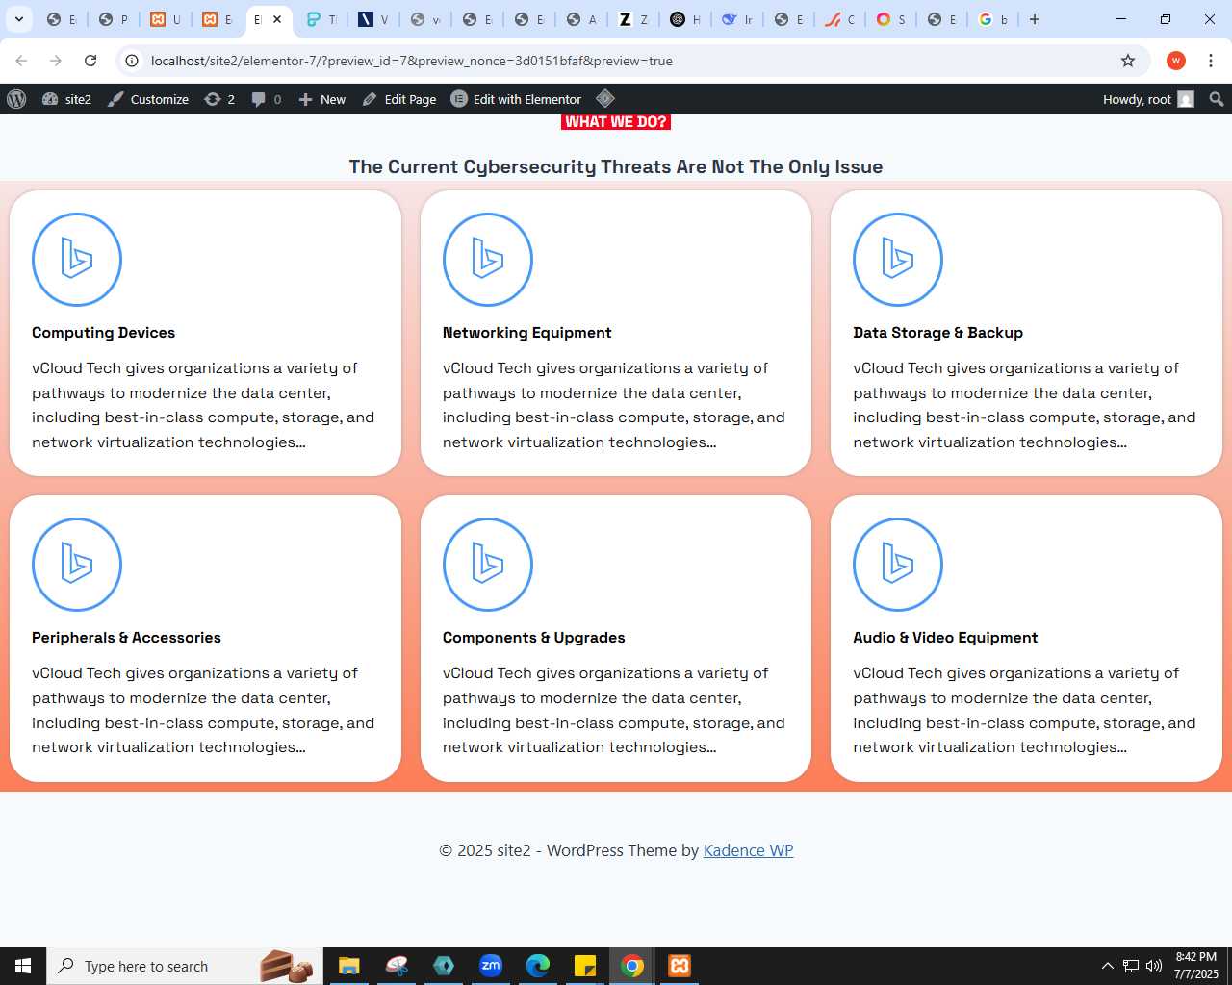This screenshot has height=985, width=1232.
Task: Click the browser forward arrow
Action: click(56, 61)
